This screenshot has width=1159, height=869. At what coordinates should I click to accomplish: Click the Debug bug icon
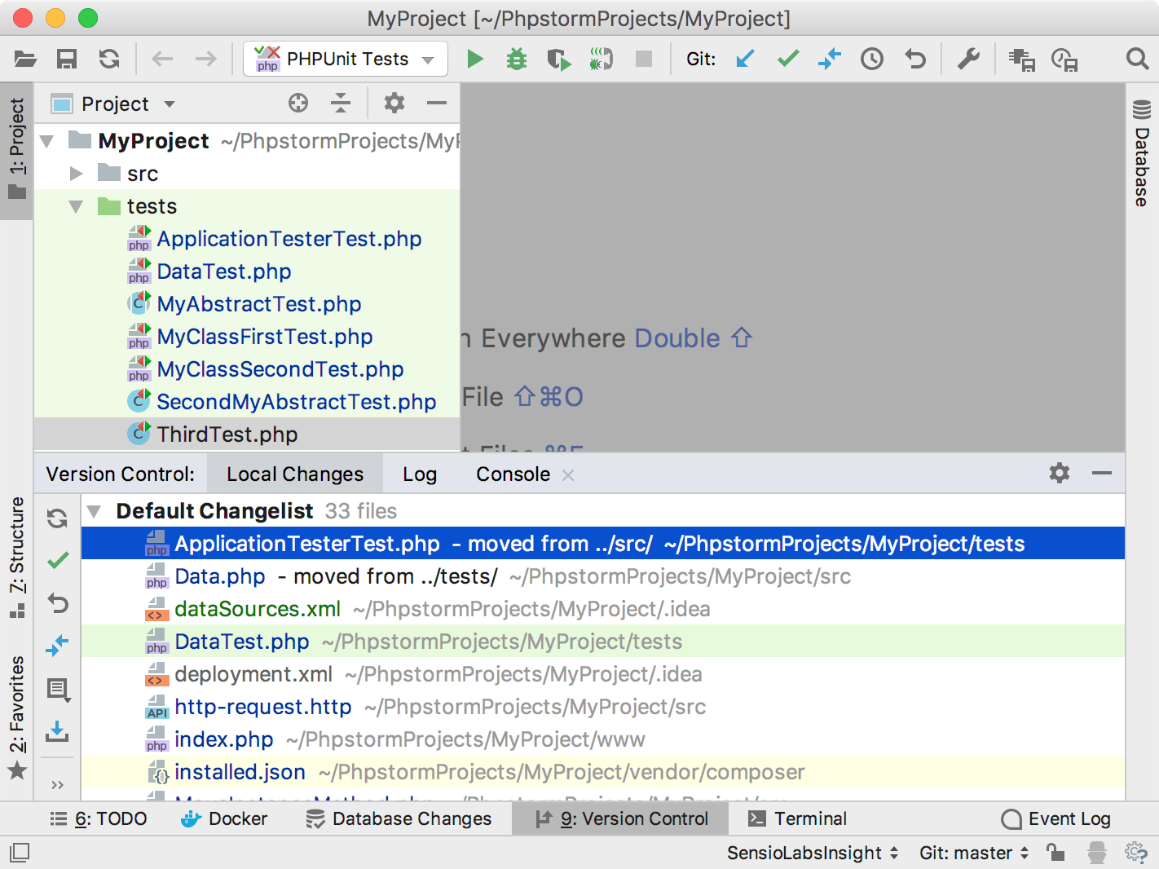pyautogui.click(x=517, y=59)
